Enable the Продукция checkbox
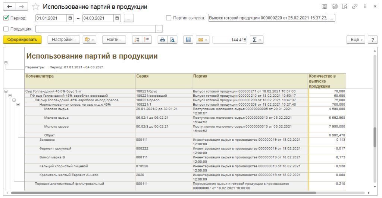The height and width of the screenshot is (198, 382). (x=6, y=29)
